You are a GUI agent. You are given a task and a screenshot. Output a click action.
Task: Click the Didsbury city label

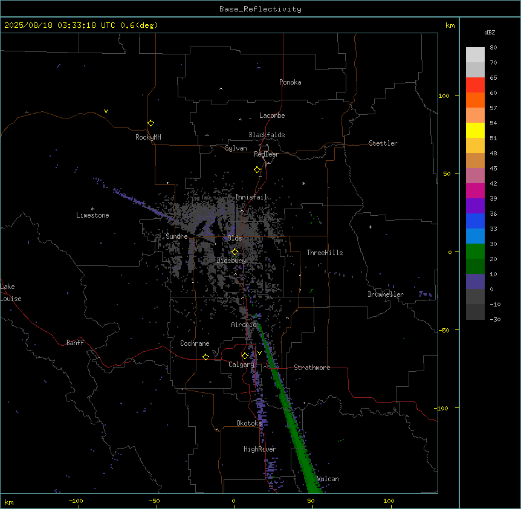tap(231, 261)
